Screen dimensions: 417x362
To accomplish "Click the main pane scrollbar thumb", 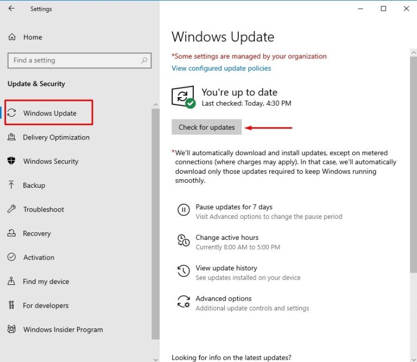I will [x=414, y=164].
